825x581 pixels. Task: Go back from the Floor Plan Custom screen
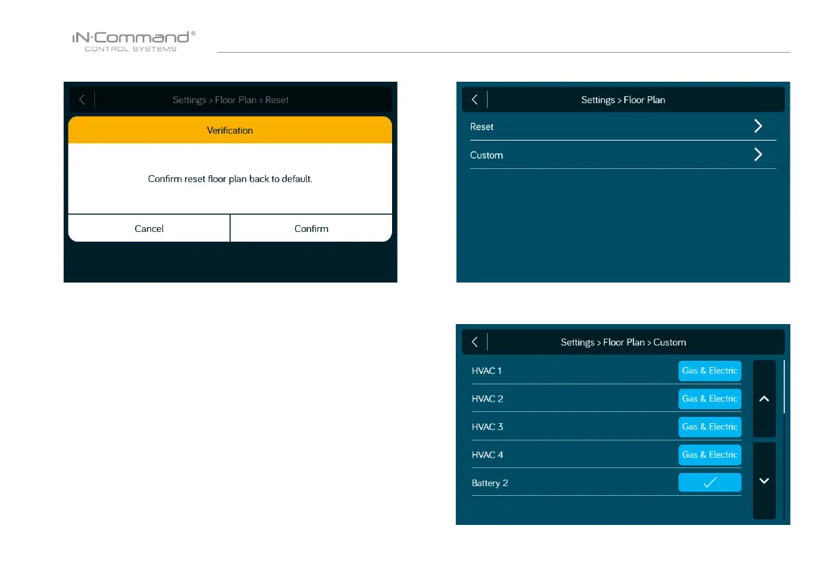click(474, 342)
